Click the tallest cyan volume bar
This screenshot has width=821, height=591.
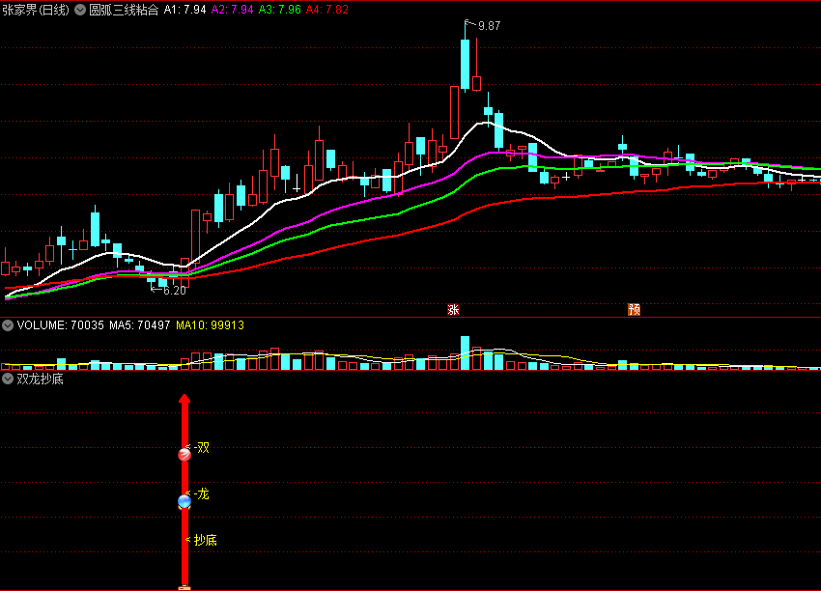click(x=465, y=352)
